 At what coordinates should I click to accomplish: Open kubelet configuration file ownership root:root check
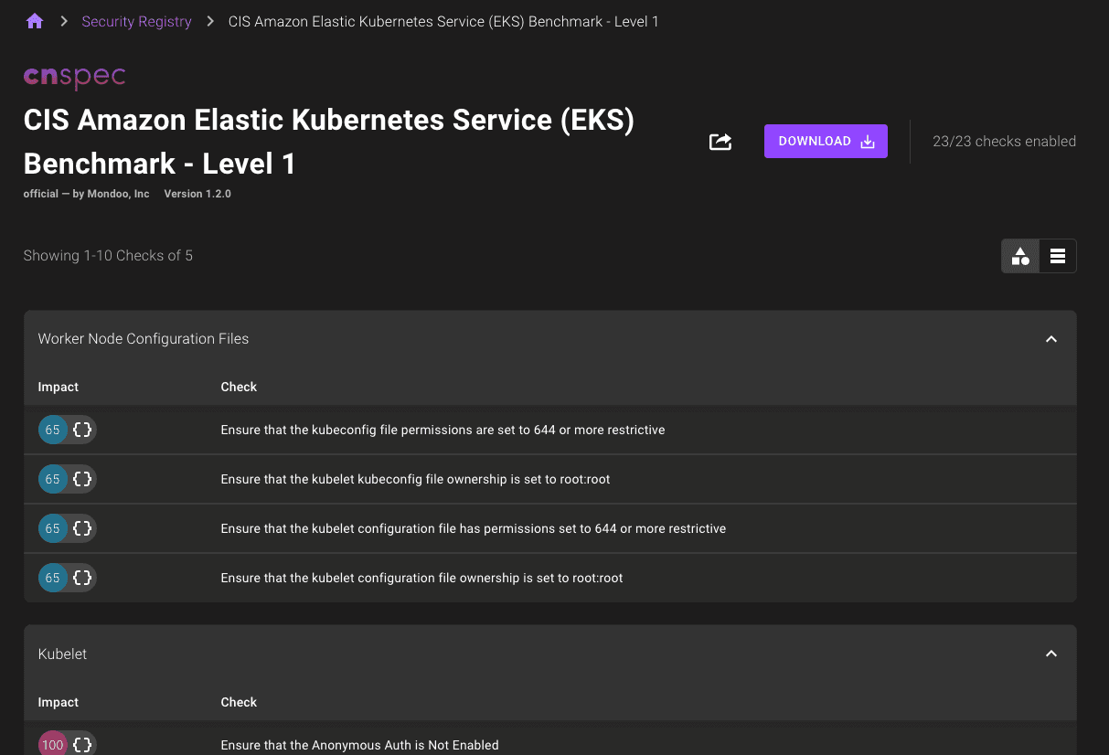pyautogui.click(x=421, y=578)
